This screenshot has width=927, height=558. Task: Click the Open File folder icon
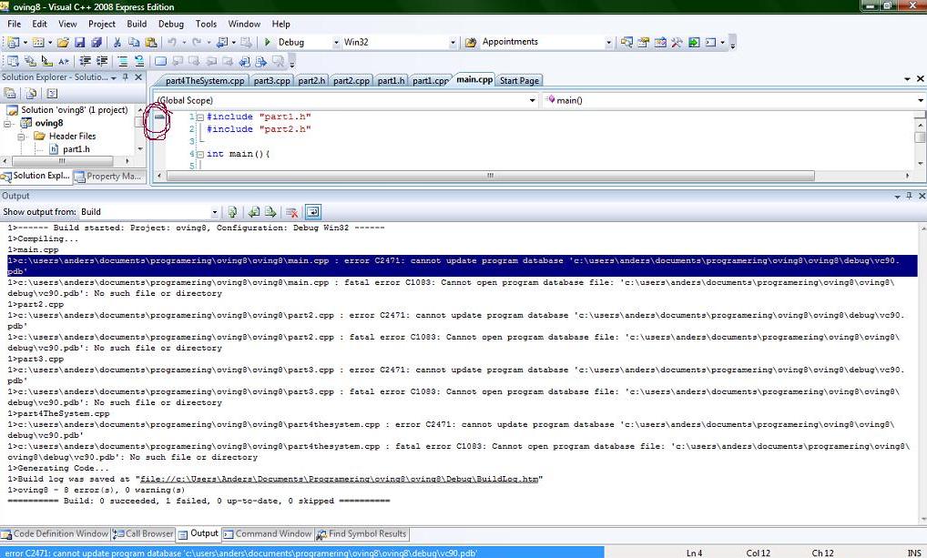pos(63,42)
